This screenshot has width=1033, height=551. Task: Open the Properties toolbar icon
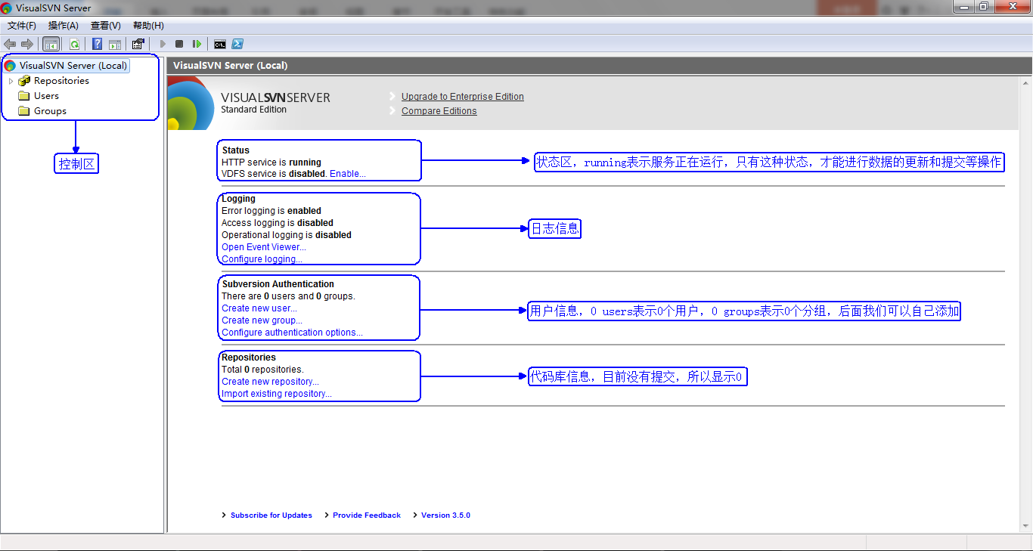[138, 44]
